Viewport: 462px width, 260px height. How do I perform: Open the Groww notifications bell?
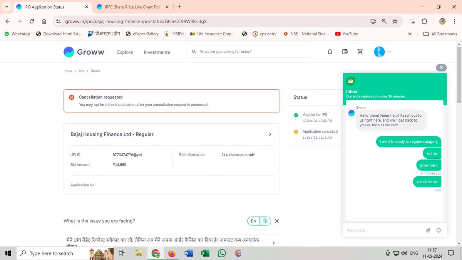pyautogui.click(x=330, y=52)
